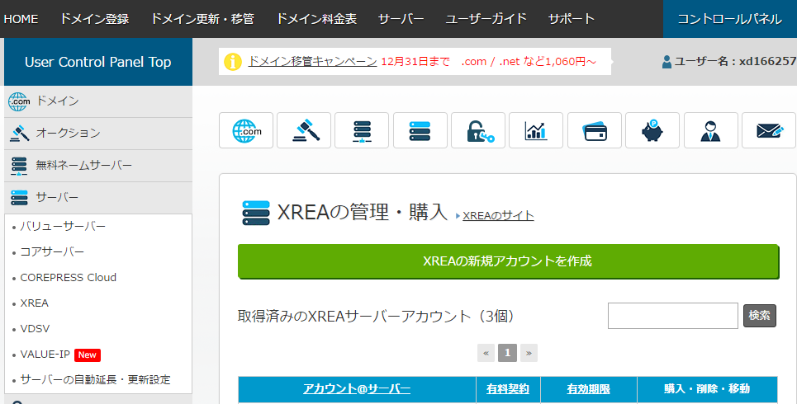
Task: Focus the account search input field
Action: coord(673,316)
